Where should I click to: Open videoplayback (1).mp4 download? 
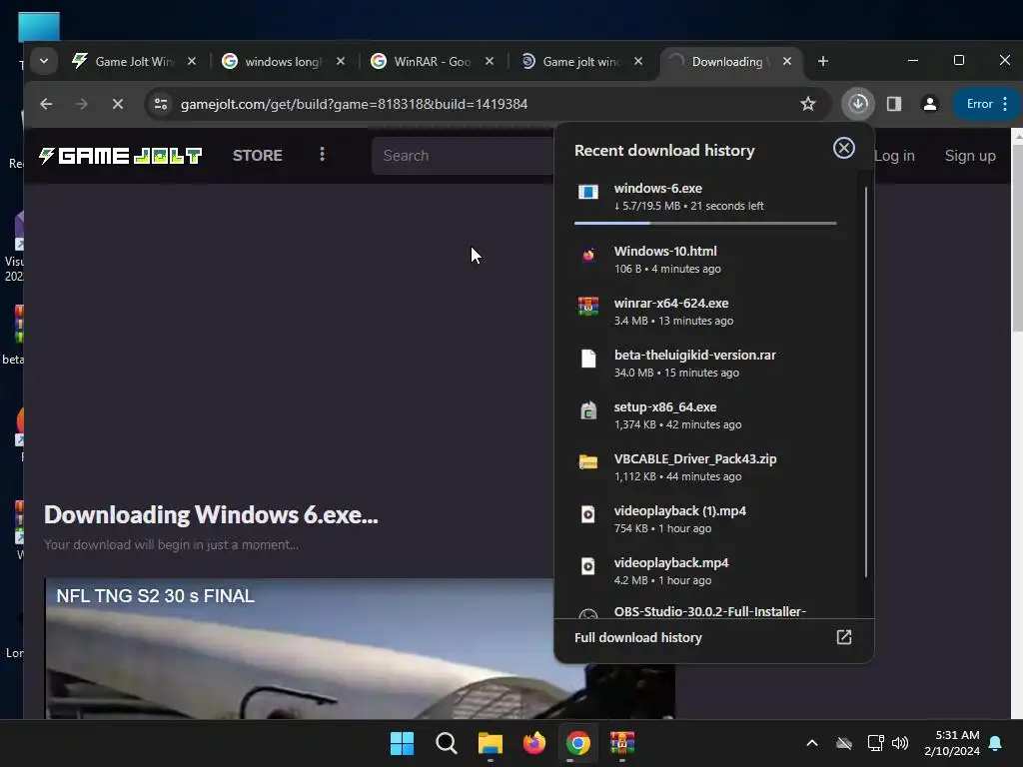pos(705,519)
